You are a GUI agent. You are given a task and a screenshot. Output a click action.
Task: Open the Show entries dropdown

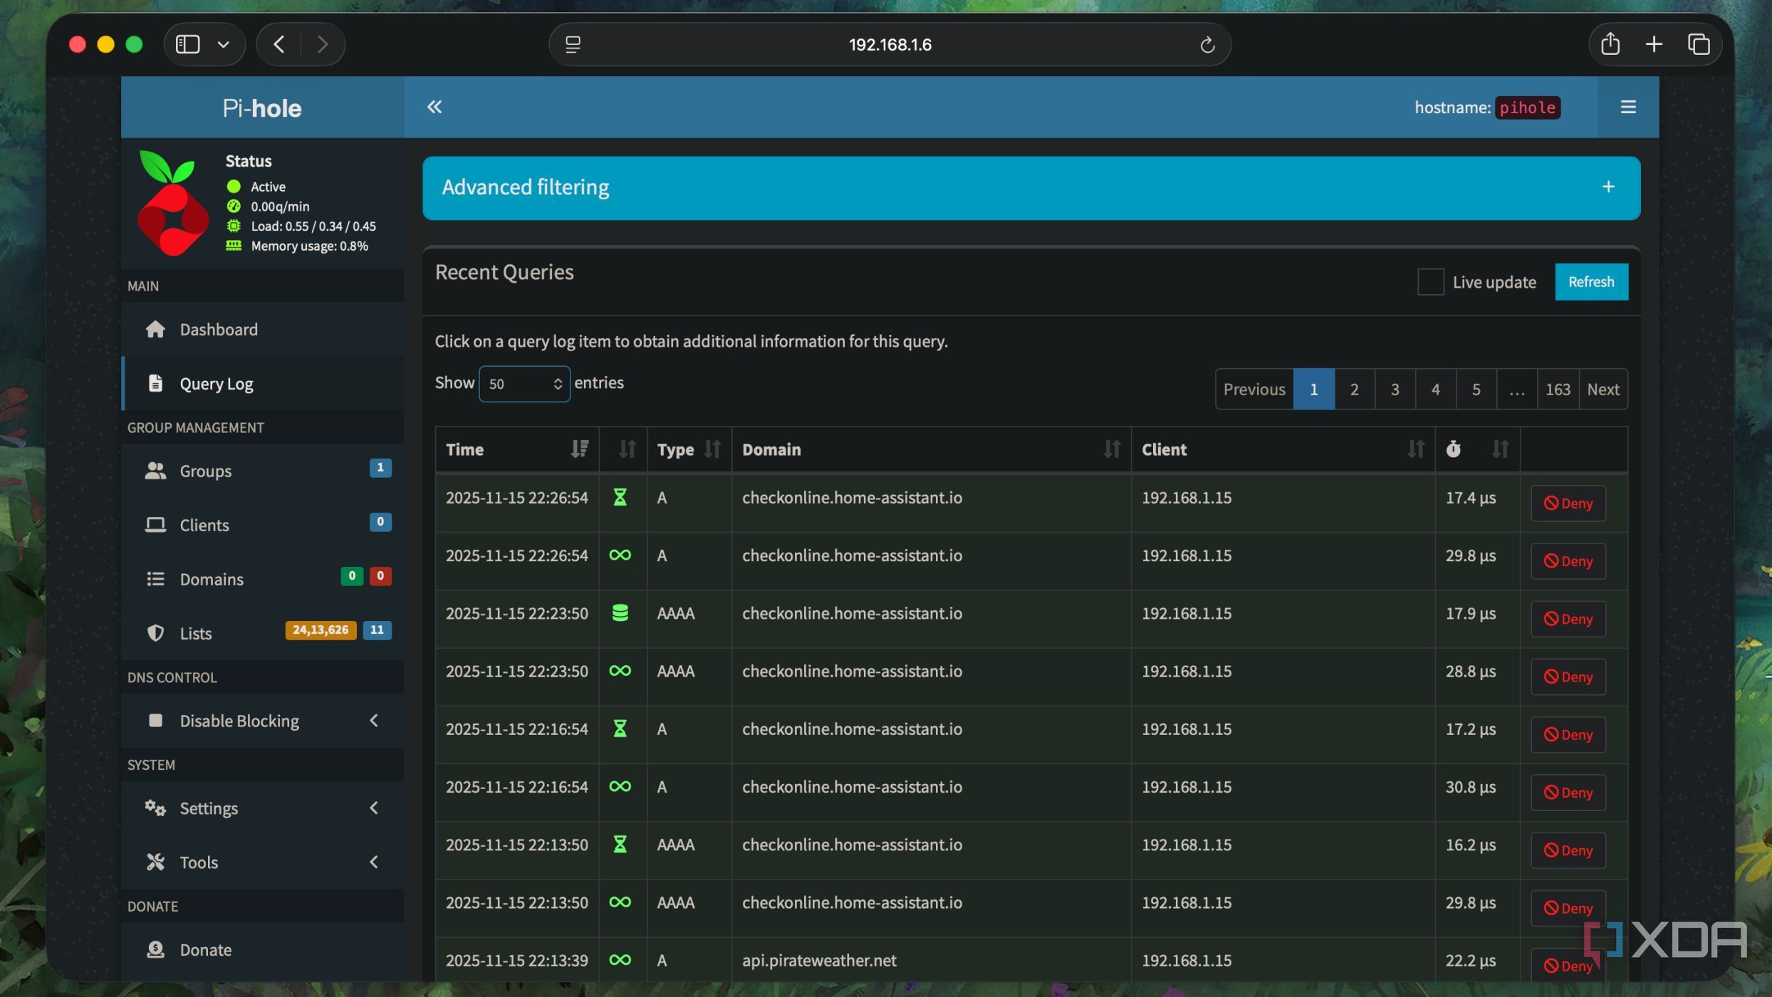pyautogui.click(x=524, y=384)
